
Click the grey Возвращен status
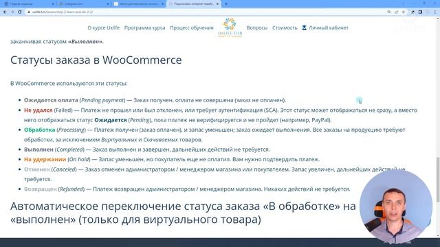(x=41, y=189)
